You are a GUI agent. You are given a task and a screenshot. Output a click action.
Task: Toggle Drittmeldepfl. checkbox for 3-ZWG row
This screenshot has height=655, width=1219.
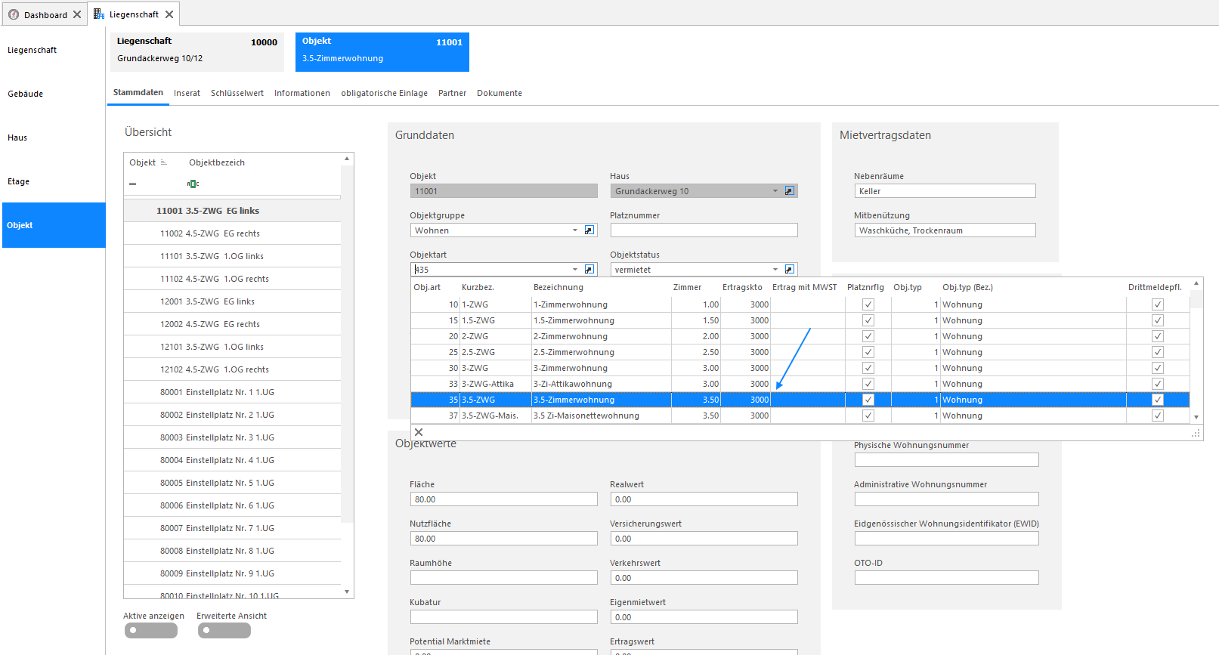(x=1158, y=368)
